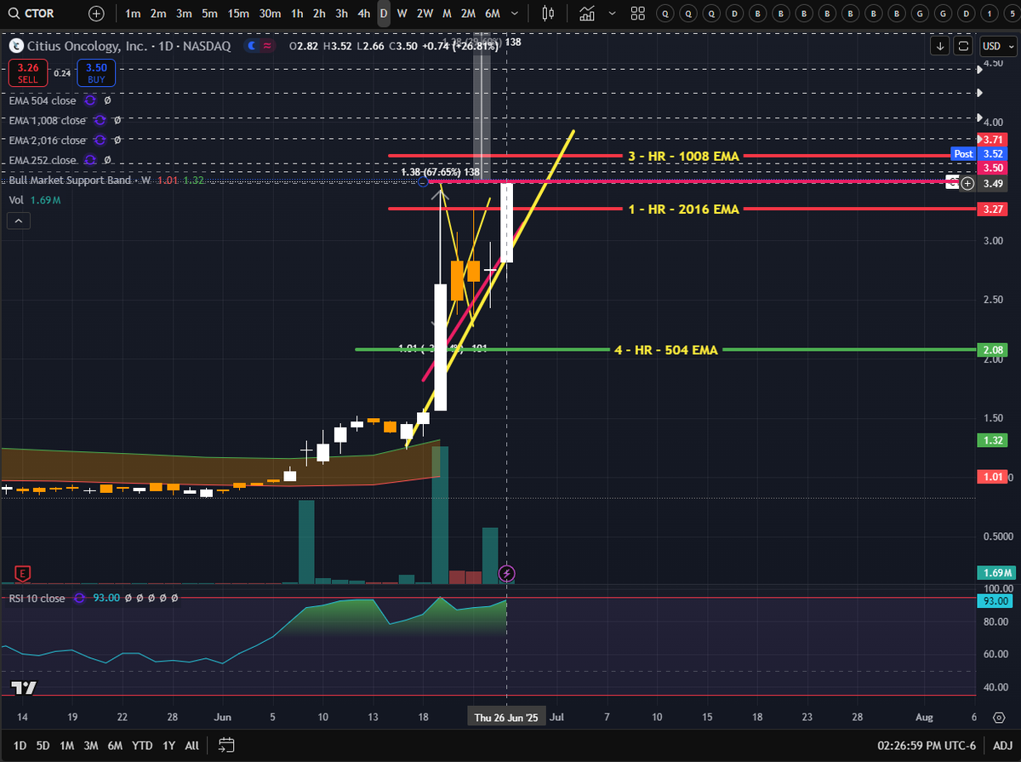Set range to 3M
The height and width of the screenshot is (762, 1021).
[x=91, y=746]
